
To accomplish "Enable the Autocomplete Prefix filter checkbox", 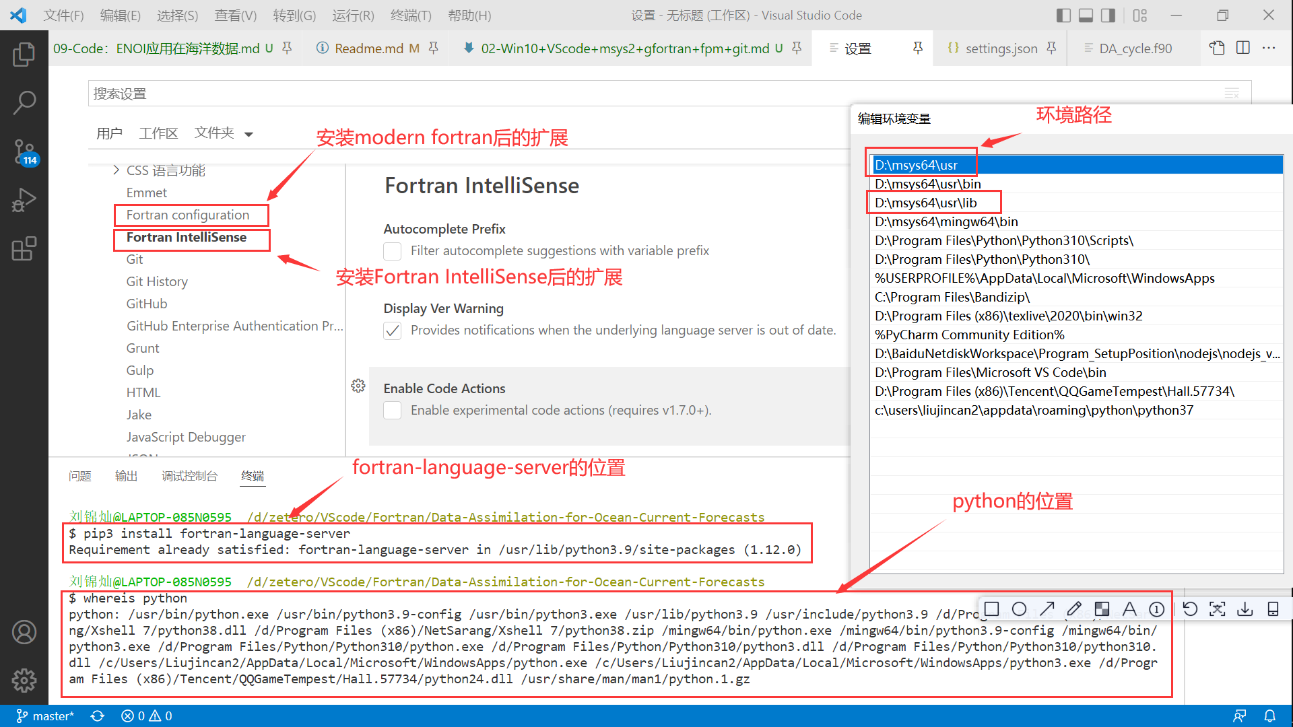I will tap(393, 251).
